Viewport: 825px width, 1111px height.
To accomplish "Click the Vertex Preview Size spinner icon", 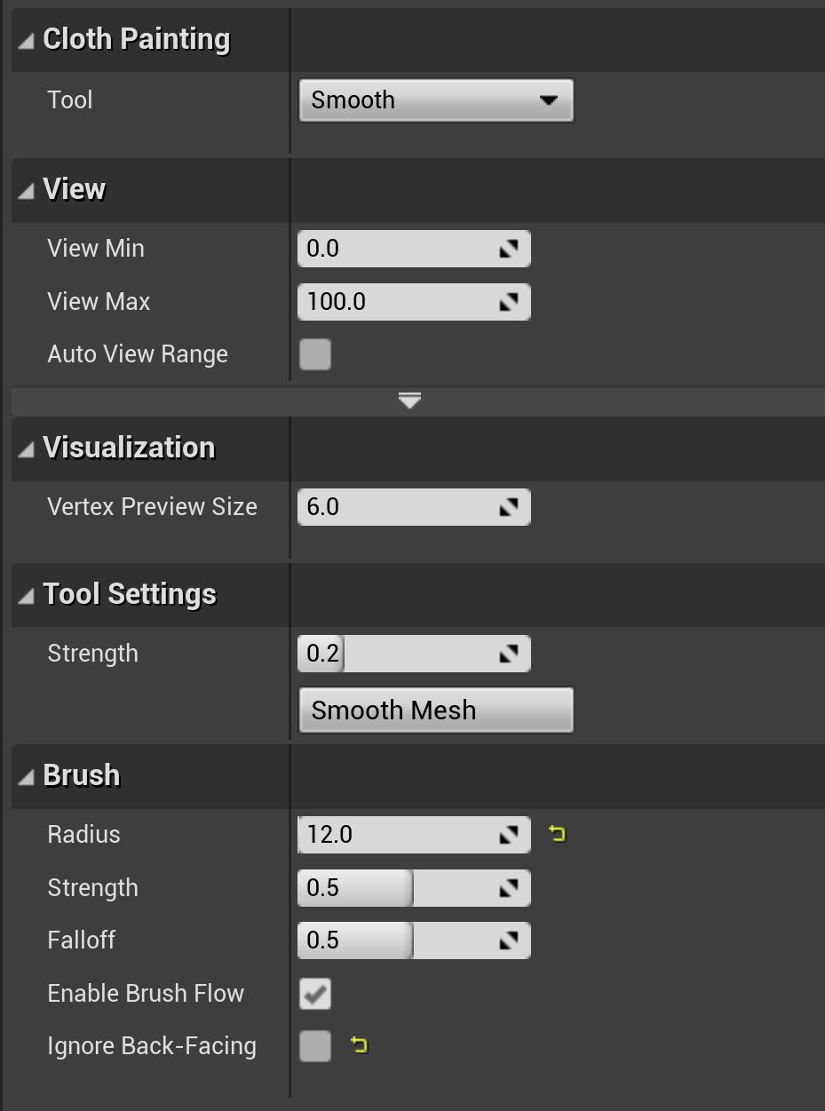I will [x=508, y=507].
